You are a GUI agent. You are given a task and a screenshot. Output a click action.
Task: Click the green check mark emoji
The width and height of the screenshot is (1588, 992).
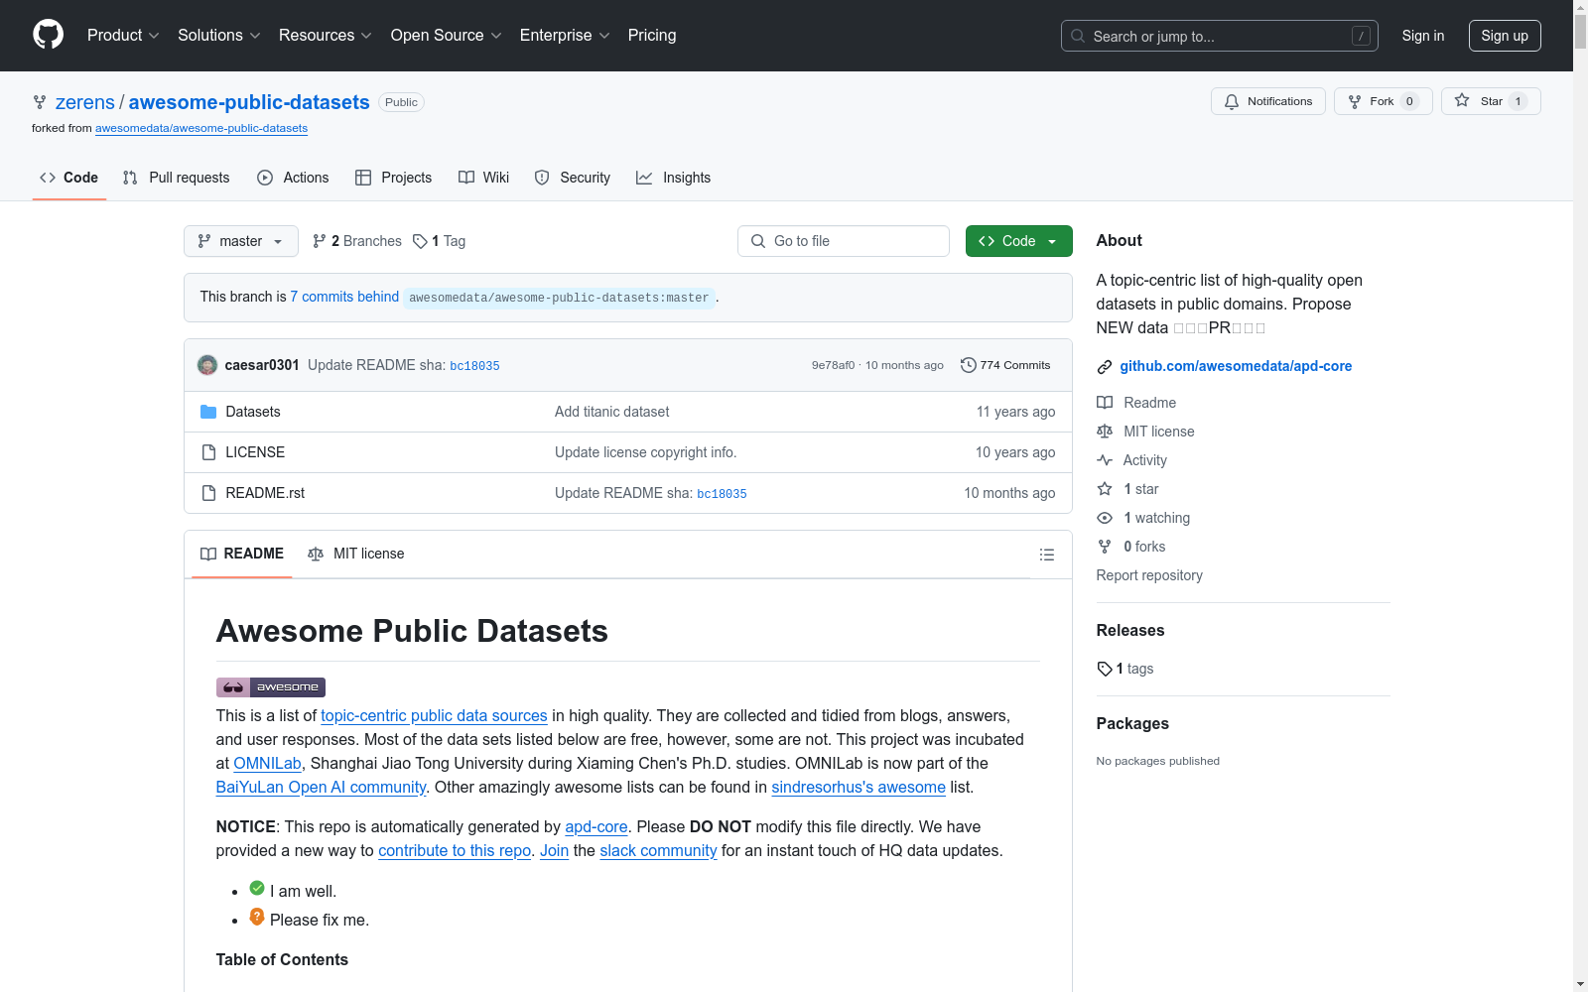click(257, 888)
